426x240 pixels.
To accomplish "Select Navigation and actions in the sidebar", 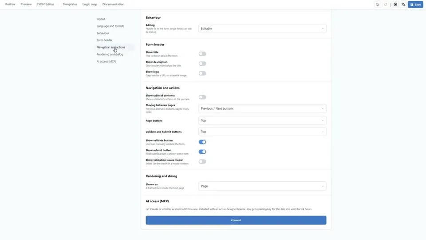I will 111,47.
